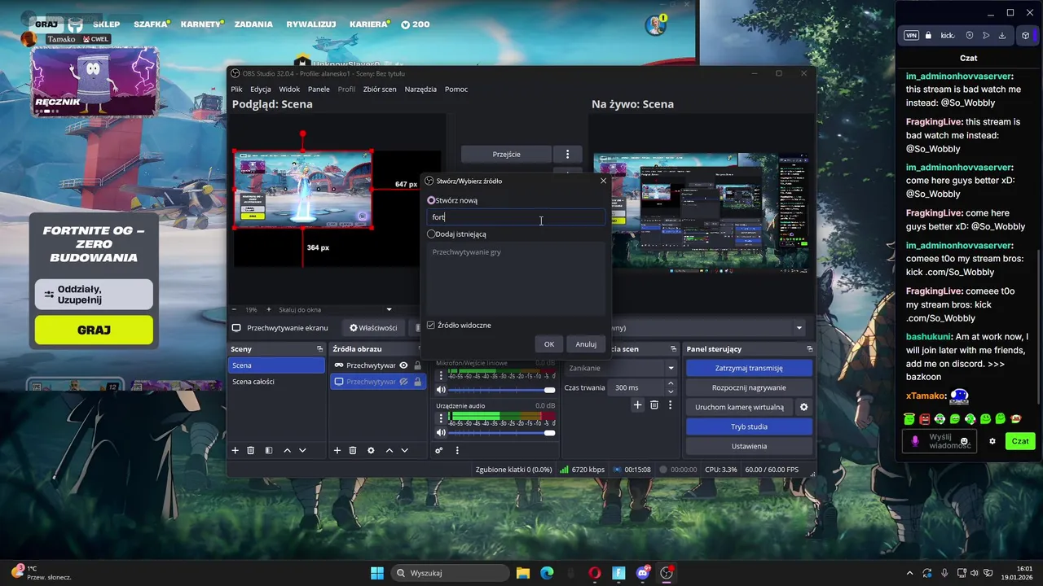Add a scene transition with the plus icon
The image size is (1043, 586).
pyautogui.click(x=637, y=405)
